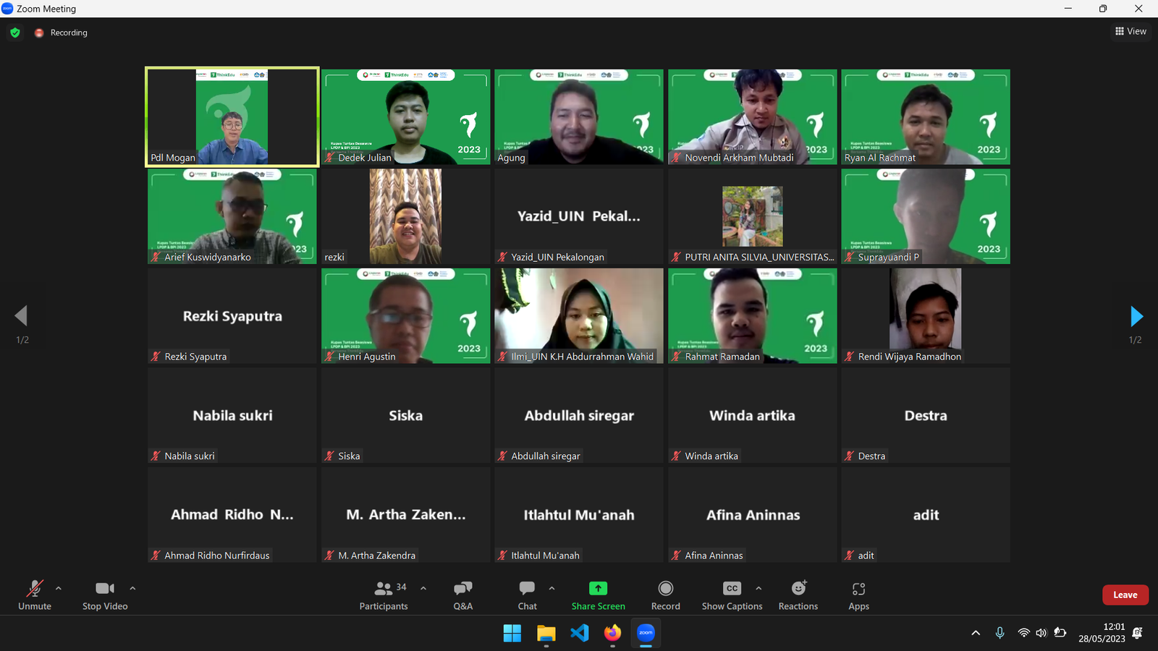Toggle Show Captions
This screenshot has height=651, width=1158.
(x=732, y=595)
